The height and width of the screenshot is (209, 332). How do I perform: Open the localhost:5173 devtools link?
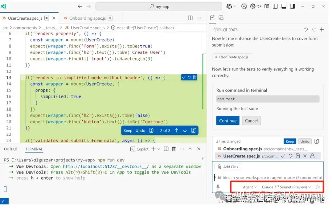(106, 167)
